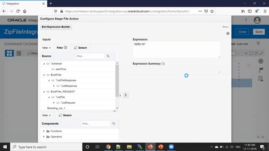This screenshot has width=269, height=151.
Task: Open the help icon in the dialog
Action: 228,34
